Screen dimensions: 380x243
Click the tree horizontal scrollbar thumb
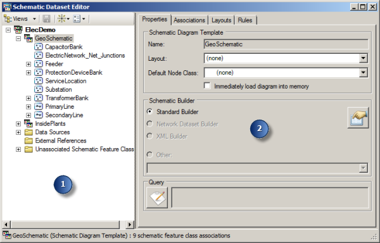[x=65, y=225]
